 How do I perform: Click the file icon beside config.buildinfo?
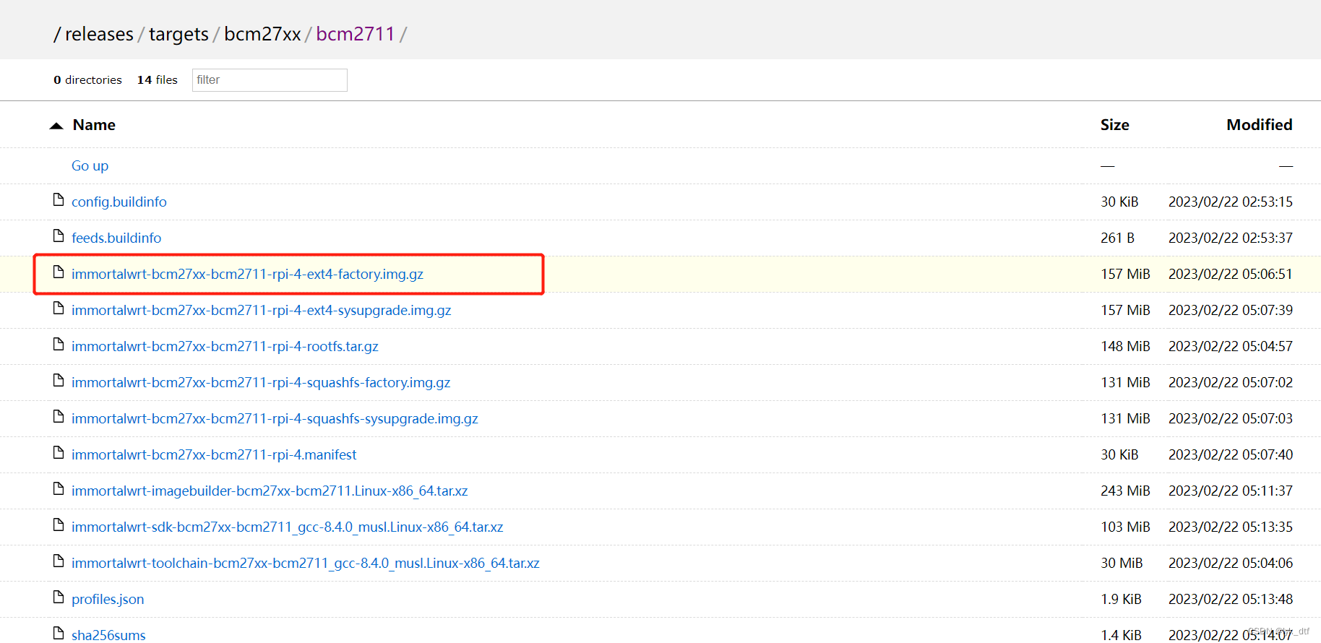click(x=59, y=199)
